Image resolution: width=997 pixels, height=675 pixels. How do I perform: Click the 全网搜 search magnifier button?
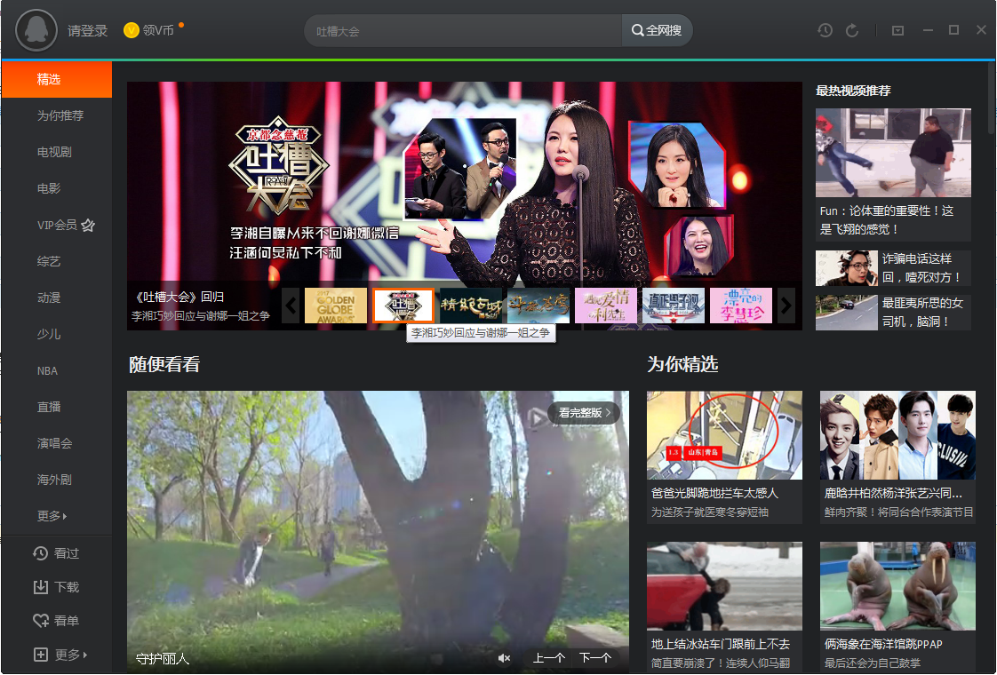point(657,31)
